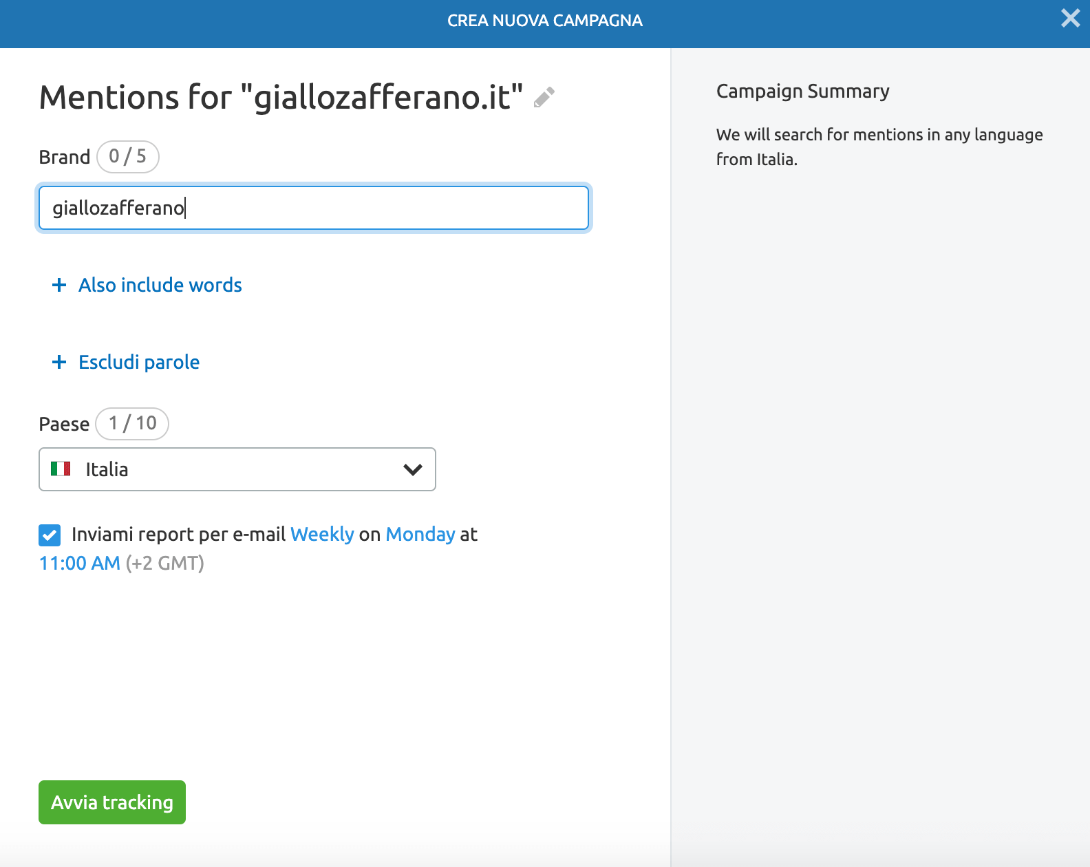Change the 11:00 AM report time

click(80, 563)
